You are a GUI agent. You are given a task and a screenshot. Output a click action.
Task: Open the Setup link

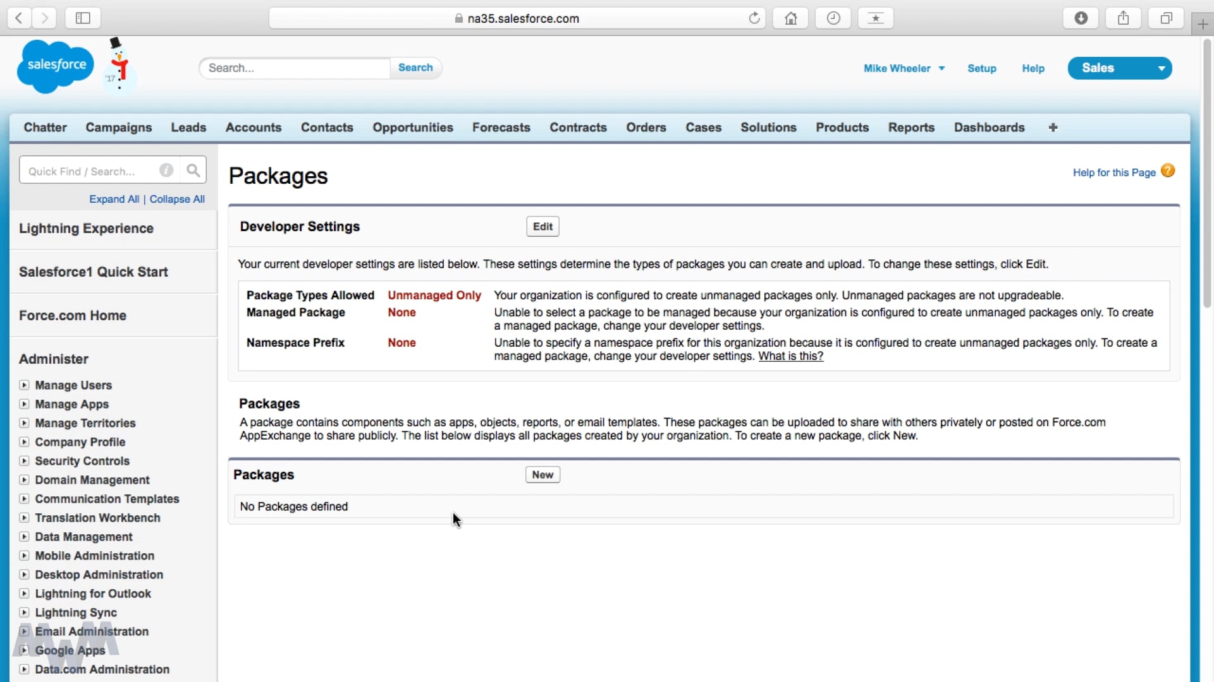pos(982,68)
